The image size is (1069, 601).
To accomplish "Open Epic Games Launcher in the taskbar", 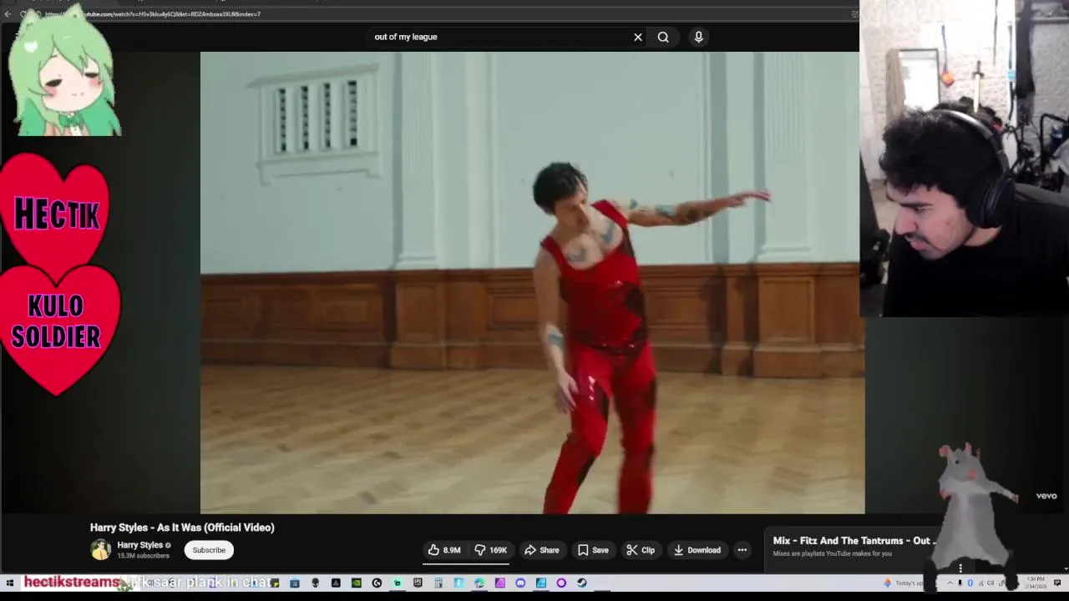I will (x=418, y=583).
